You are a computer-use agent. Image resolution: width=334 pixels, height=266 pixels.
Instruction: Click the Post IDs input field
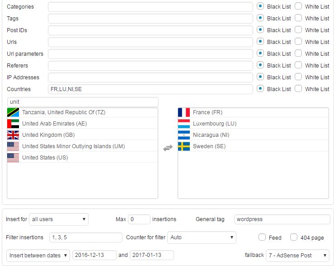tap(151, 30)
